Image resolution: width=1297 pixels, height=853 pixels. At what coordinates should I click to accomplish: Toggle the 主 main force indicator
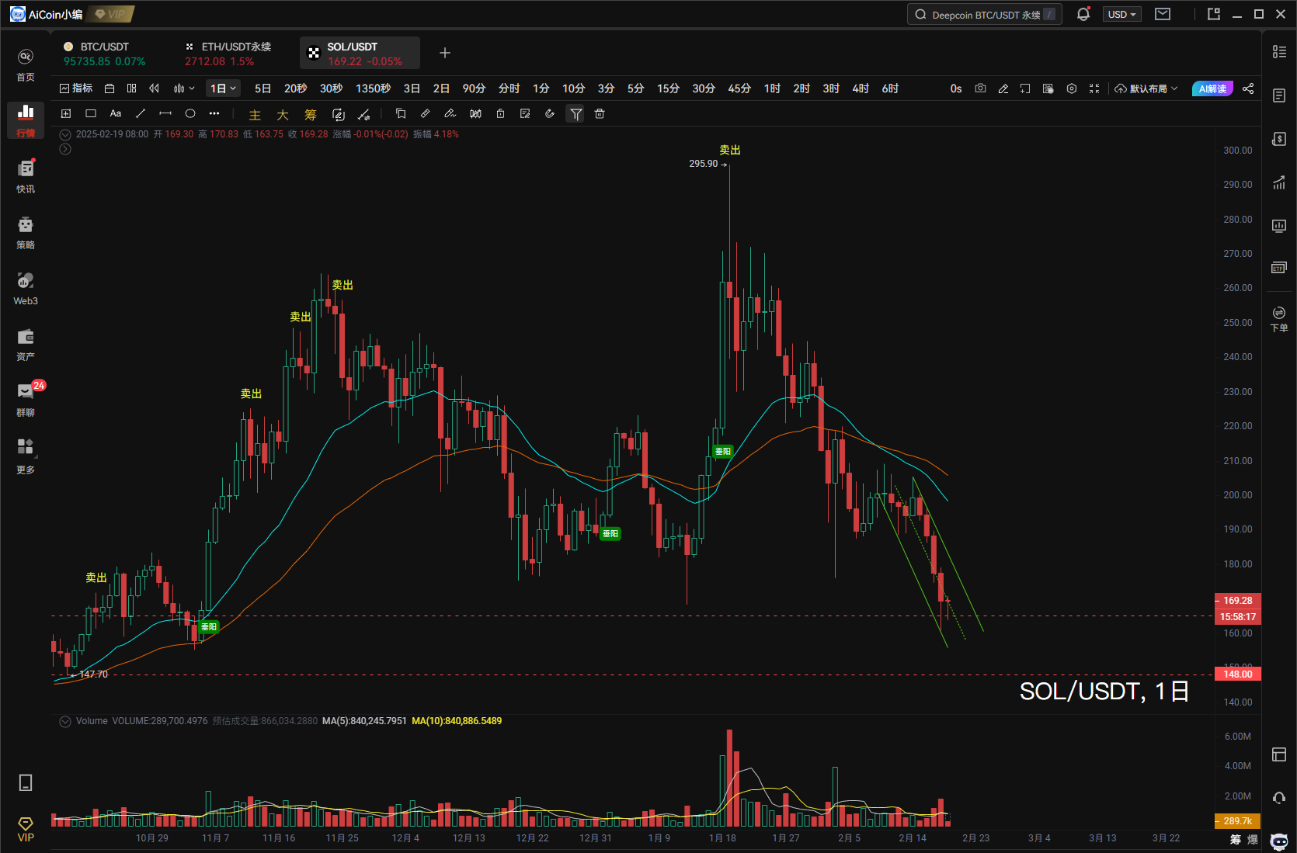pos(255,115)
